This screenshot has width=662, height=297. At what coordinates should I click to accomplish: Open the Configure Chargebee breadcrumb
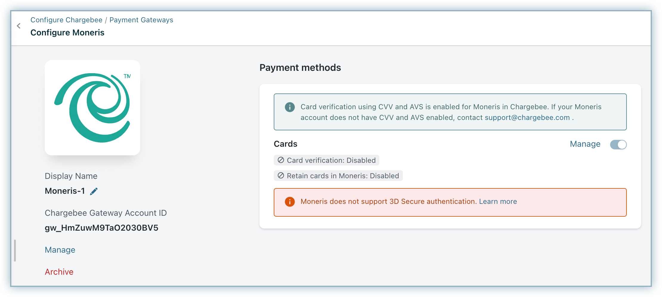(66, 20)
